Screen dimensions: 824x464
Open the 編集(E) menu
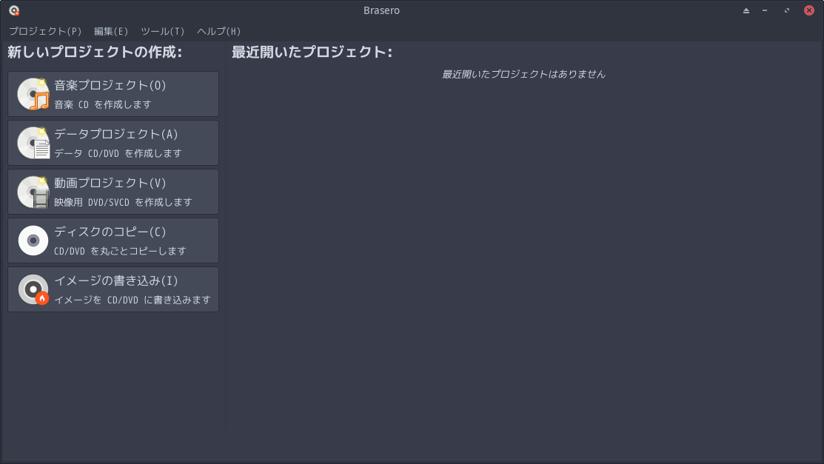111,31
